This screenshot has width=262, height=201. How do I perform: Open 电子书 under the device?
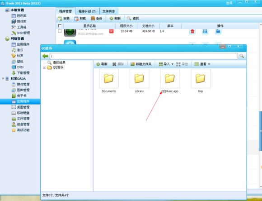[x=19, y=96]
